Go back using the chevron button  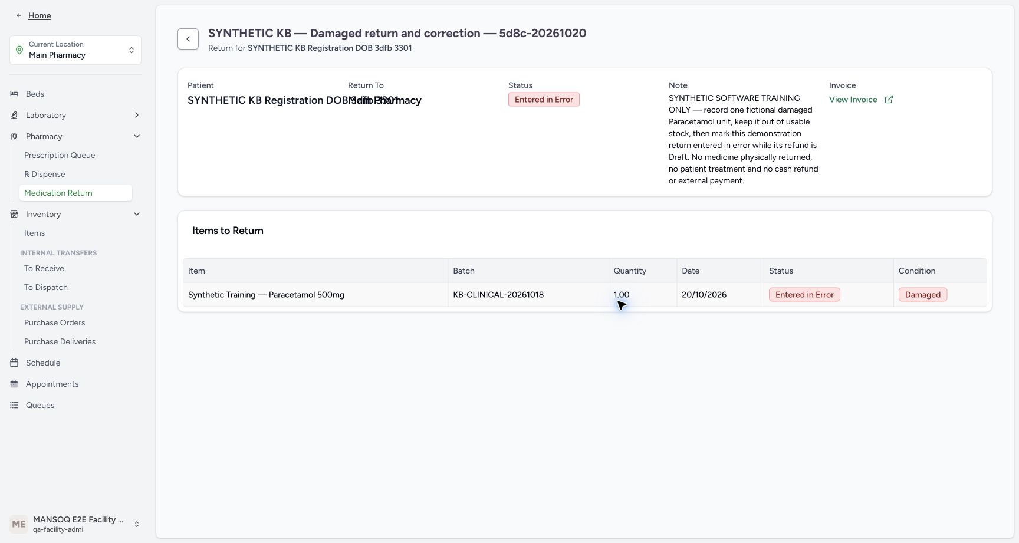(188, 39)
